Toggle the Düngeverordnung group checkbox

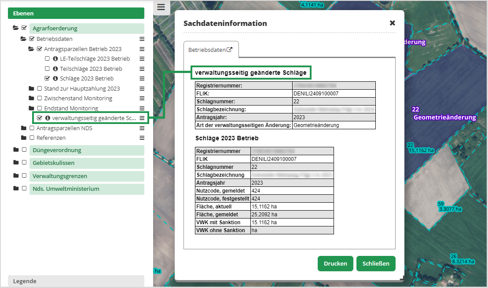pos(24,150)
